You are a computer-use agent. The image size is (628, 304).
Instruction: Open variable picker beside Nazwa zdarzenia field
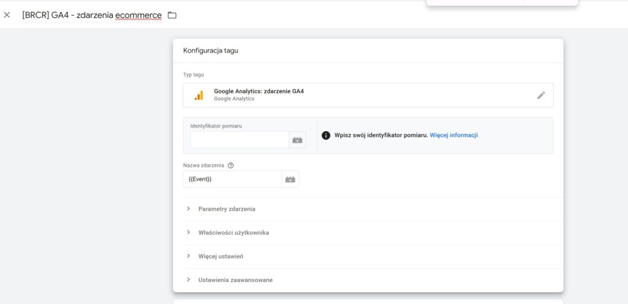pos(290,179)
